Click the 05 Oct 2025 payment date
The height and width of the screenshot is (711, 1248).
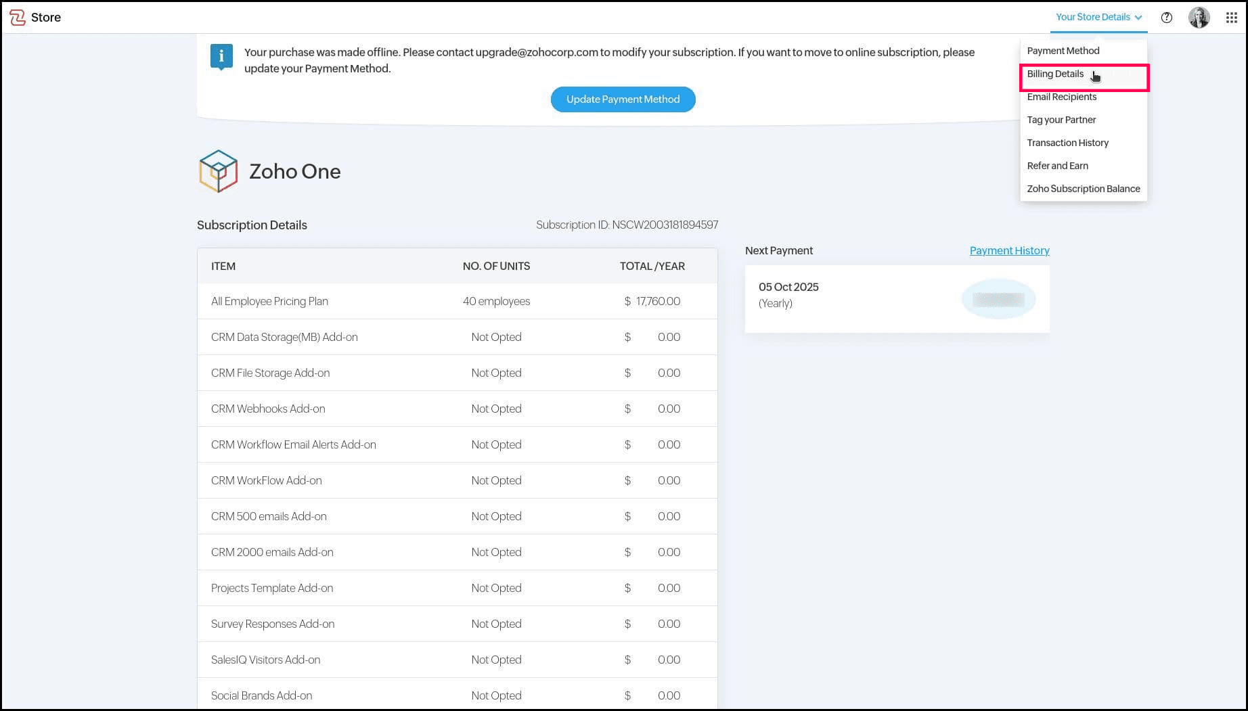[788, 287]
